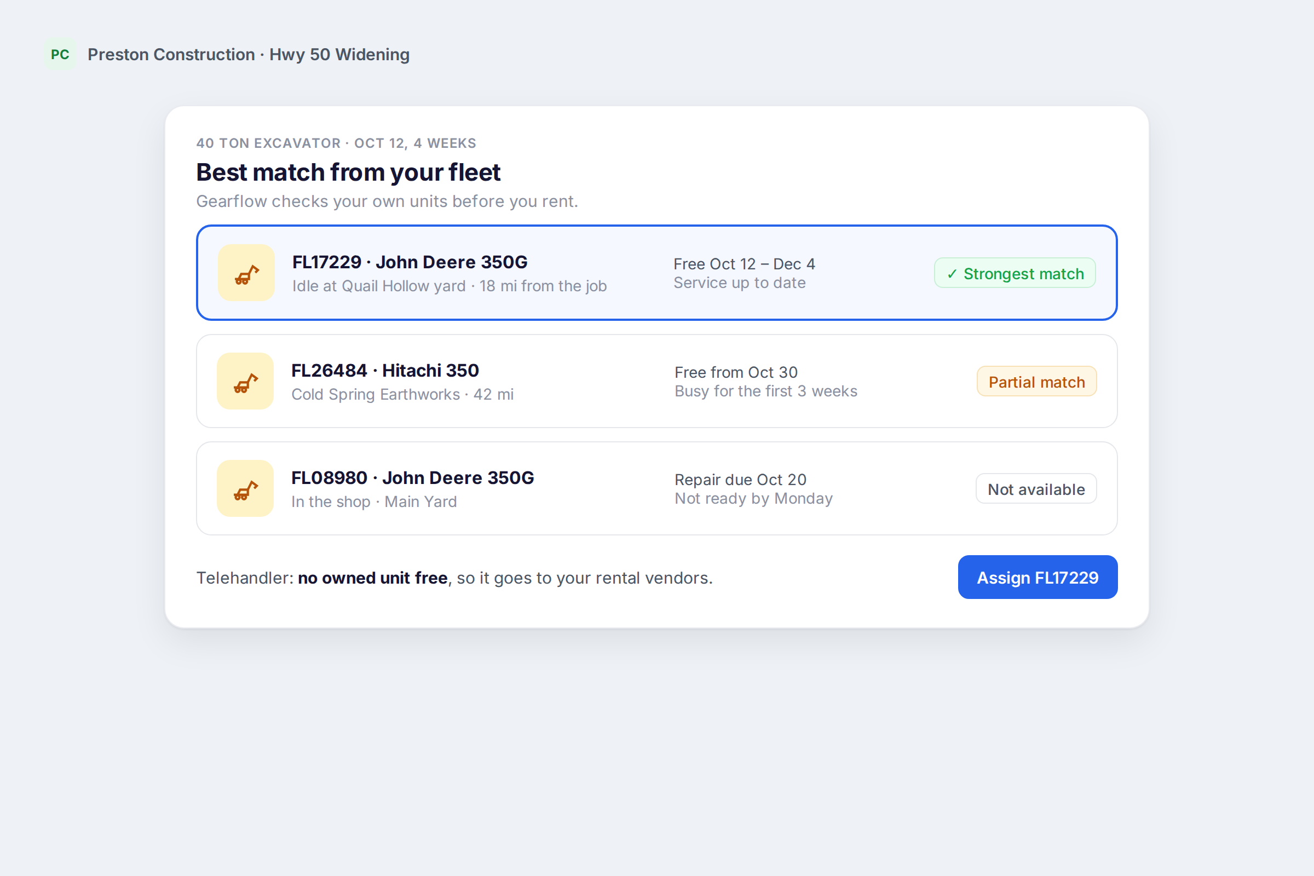Click the 'no owned unit free' telehandler note
The height and width of the screenshot is (876, 1314).
(373, 578)
